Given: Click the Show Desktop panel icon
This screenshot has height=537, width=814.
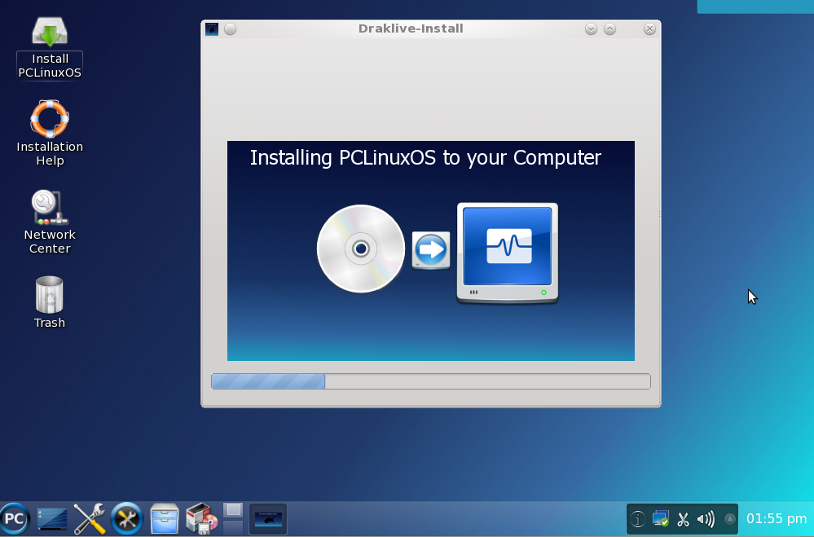Looking at the screenshot, I should tap(52, 519).
